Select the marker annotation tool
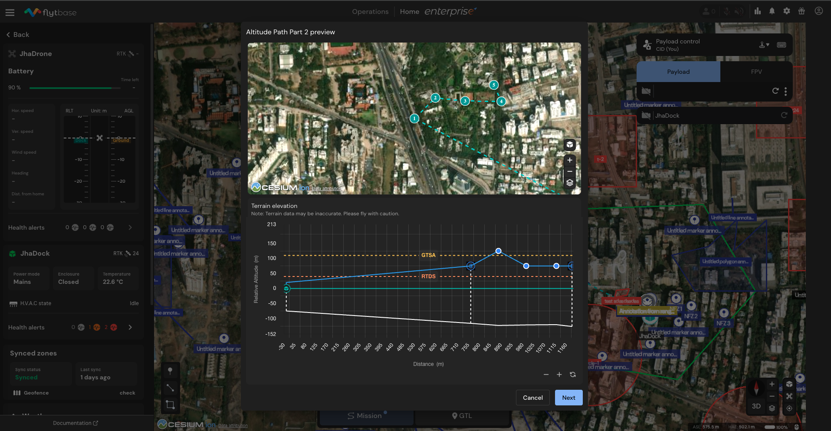Image resolution: width=831 pixels, height=431 pixels. click(x=170, y=371)
